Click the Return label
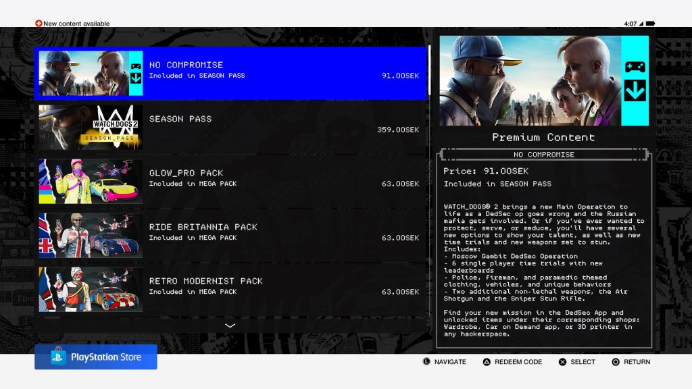Screen dimensions: 692x389 coord(637,362)
